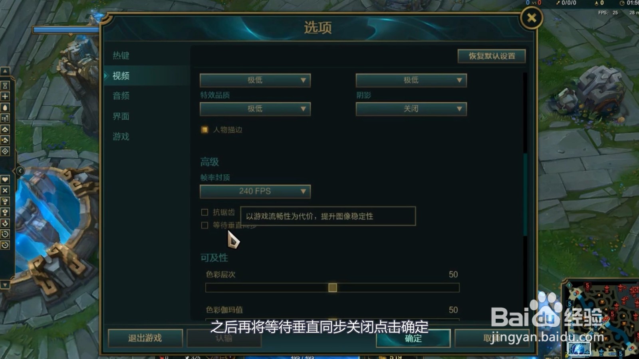Click the plus icon in left toolbar
Image resolution: width=639 pixels, height=359 pixels.
pyautogui.click(x=5, y=96)
